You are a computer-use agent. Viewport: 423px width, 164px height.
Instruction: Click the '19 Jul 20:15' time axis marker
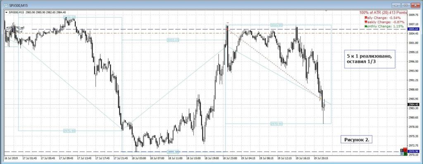(321, 158)
